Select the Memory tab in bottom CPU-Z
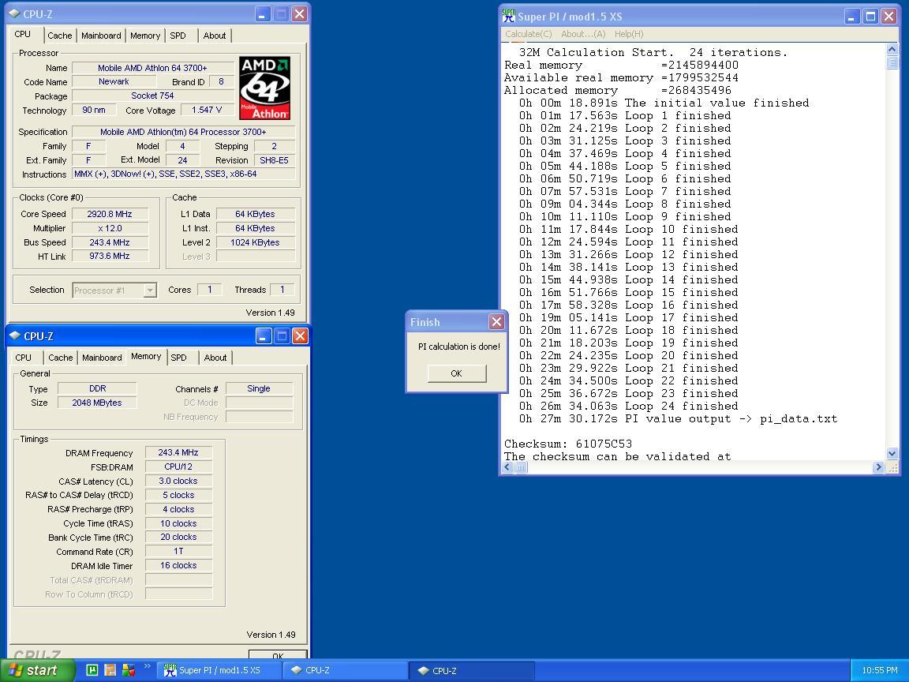 146,356
